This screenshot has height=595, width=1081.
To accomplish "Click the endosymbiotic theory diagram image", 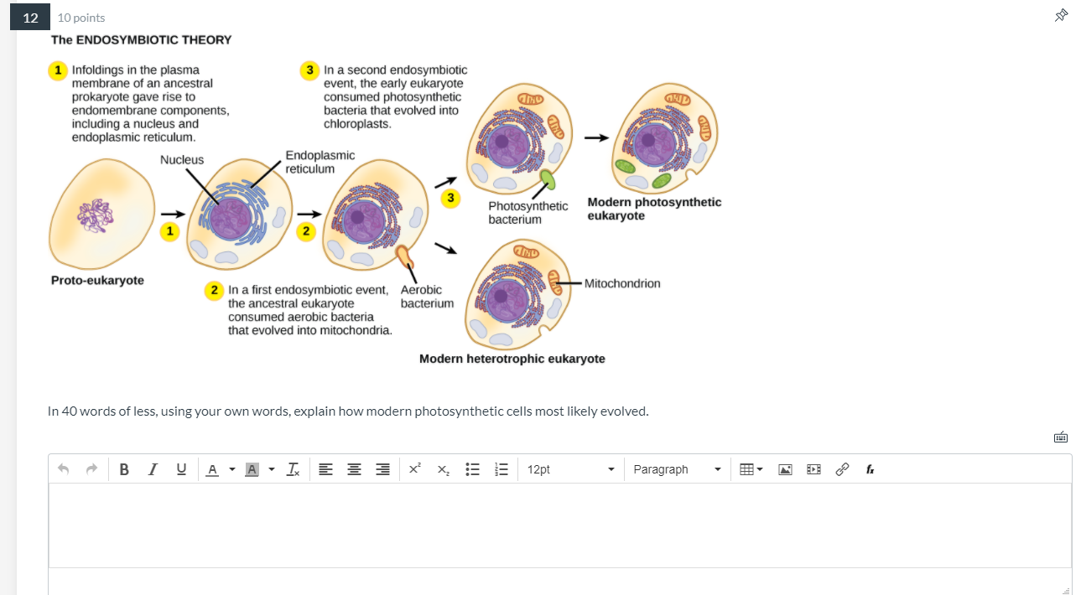I will [x=386, y=201].
